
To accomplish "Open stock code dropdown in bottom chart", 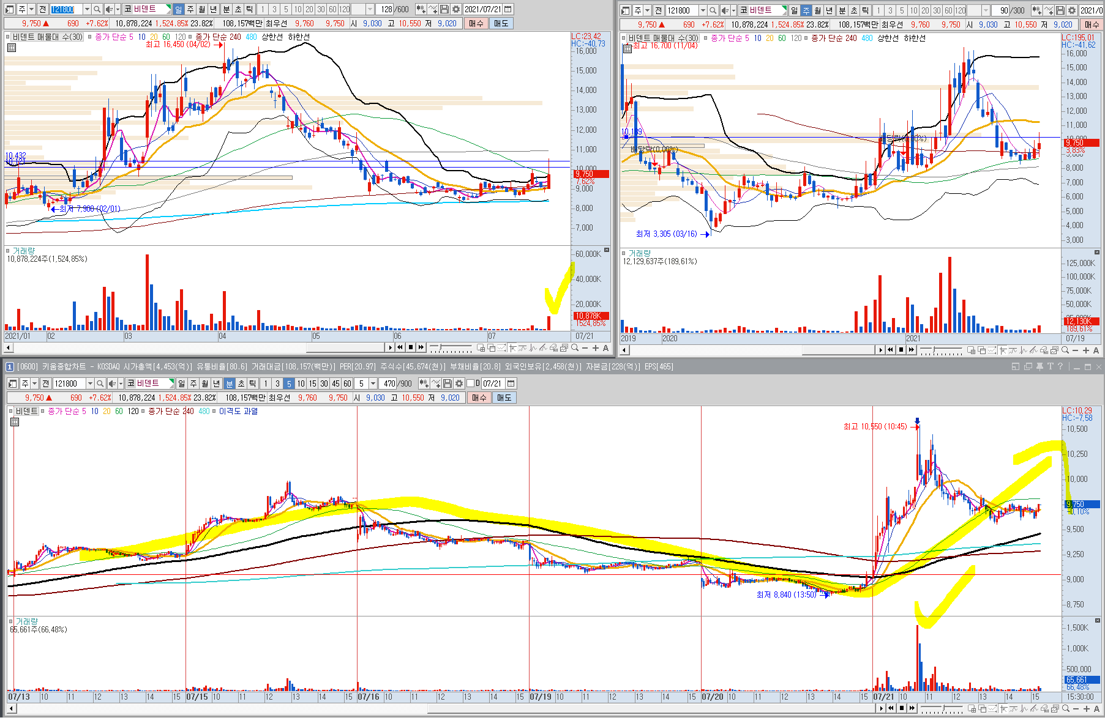I will click(90, 383).
